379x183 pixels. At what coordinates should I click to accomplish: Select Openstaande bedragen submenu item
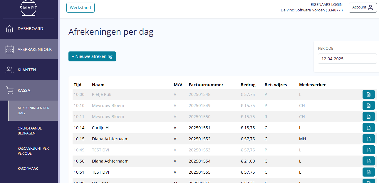click(x=30, y=131)
